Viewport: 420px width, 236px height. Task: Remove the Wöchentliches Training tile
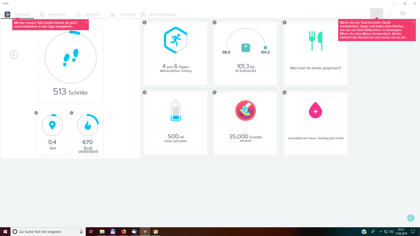click(x=145, y=23)
